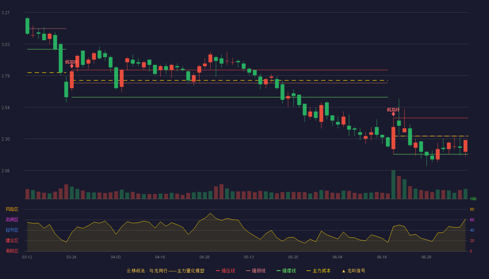Click the 3.27 price axis label
Viewport: 489px width, 279px height.
click(6, 13)
